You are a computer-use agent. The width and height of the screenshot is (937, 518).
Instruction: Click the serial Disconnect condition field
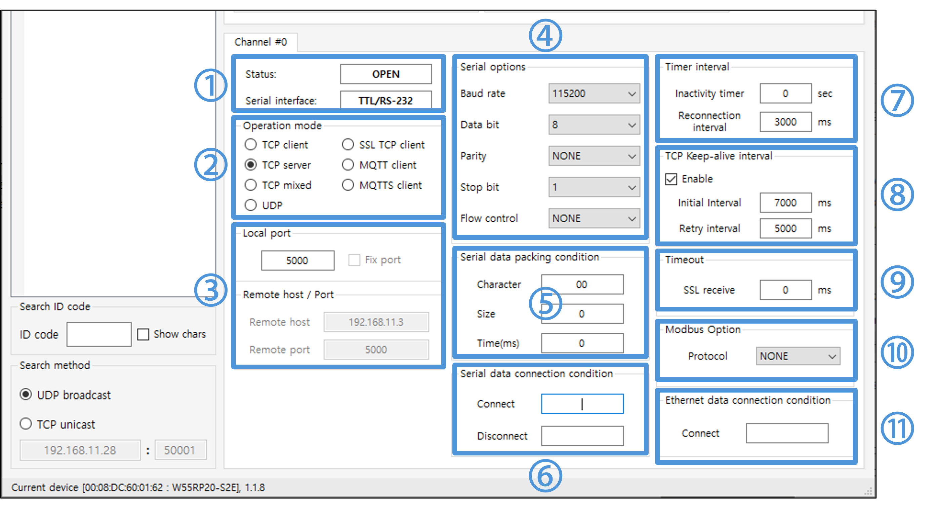pyautogui.click(x=582, y=436)
